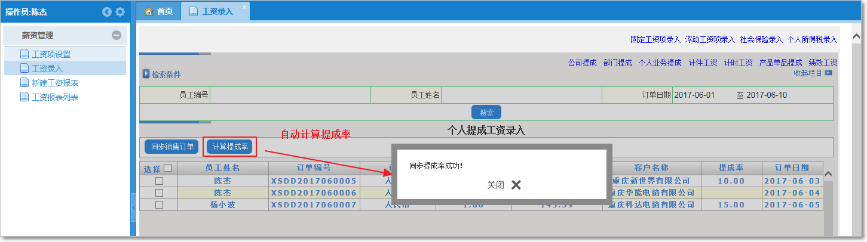Go to 绩效工资 link

click(823, 63)
